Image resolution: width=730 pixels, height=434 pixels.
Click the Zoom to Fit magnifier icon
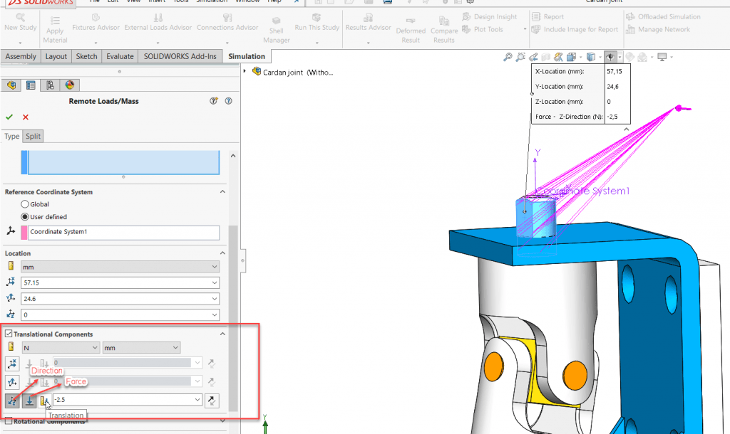(x=508, y=57)
